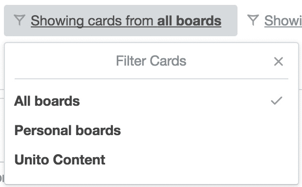Screen dimensions: 302x187
Task: Click the funnel icon beside 'Showing cards from all boards'
Action: tap(20, 20)
